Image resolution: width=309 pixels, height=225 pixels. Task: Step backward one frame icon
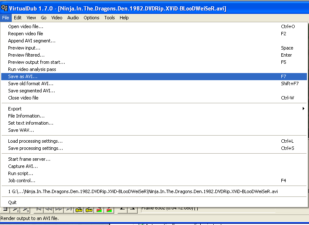point(49,210)
